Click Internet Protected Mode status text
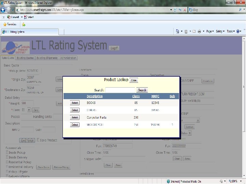 coord(186,182)
